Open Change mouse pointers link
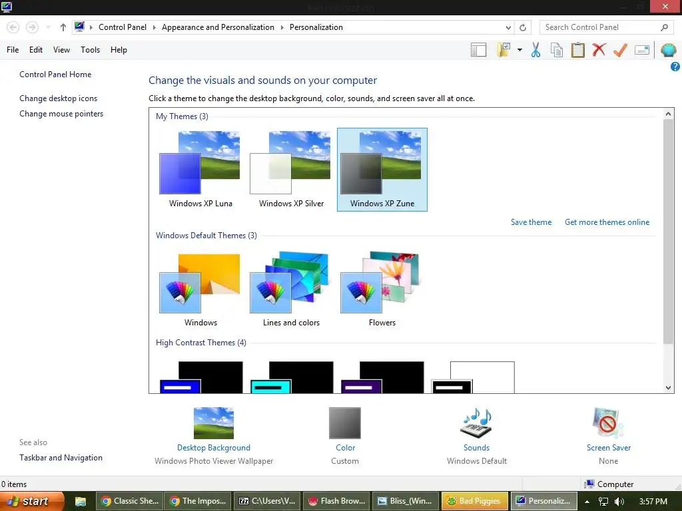The image size is (682, 511). 61,114
